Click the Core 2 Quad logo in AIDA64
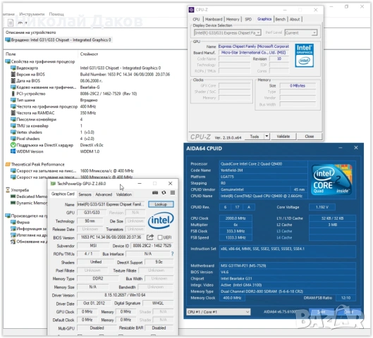373x338 pixels. click(331, 180)
